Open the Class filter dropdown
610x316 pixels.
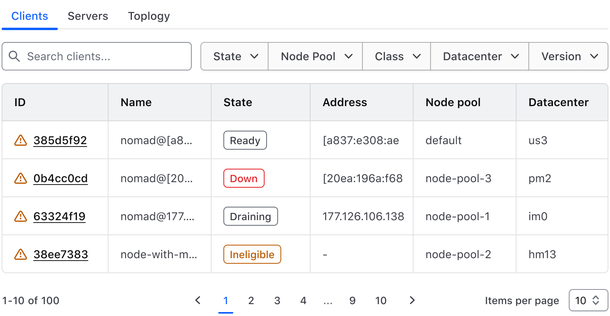coord(397,56)
